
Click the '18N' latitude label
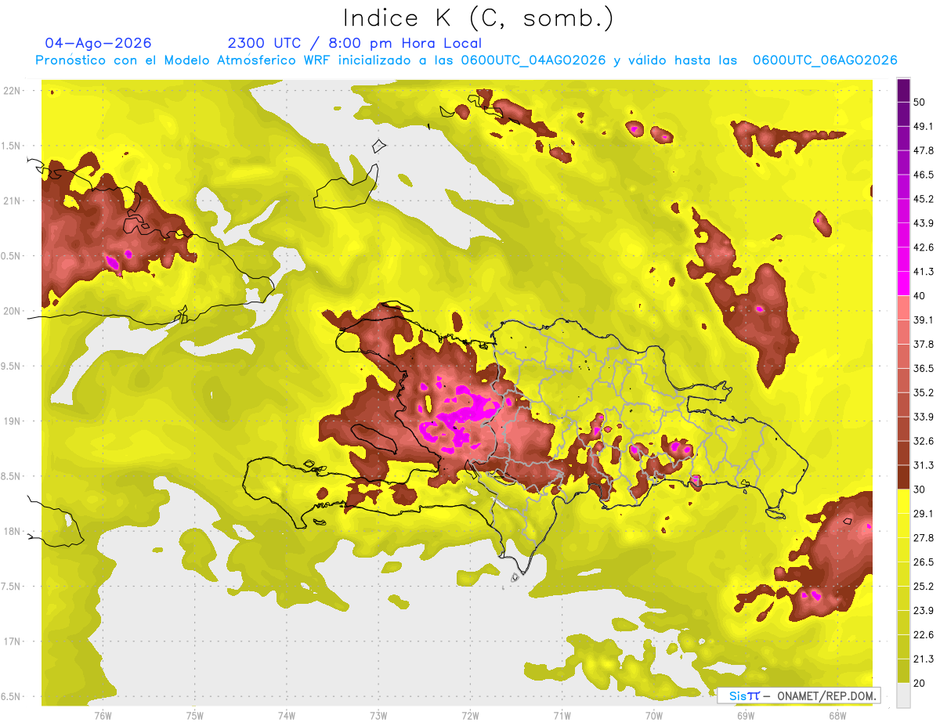[13, 531]
